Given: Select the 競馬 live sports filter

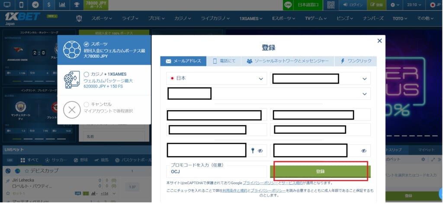Looking at the screenshot, I should [x=102, y=160].
